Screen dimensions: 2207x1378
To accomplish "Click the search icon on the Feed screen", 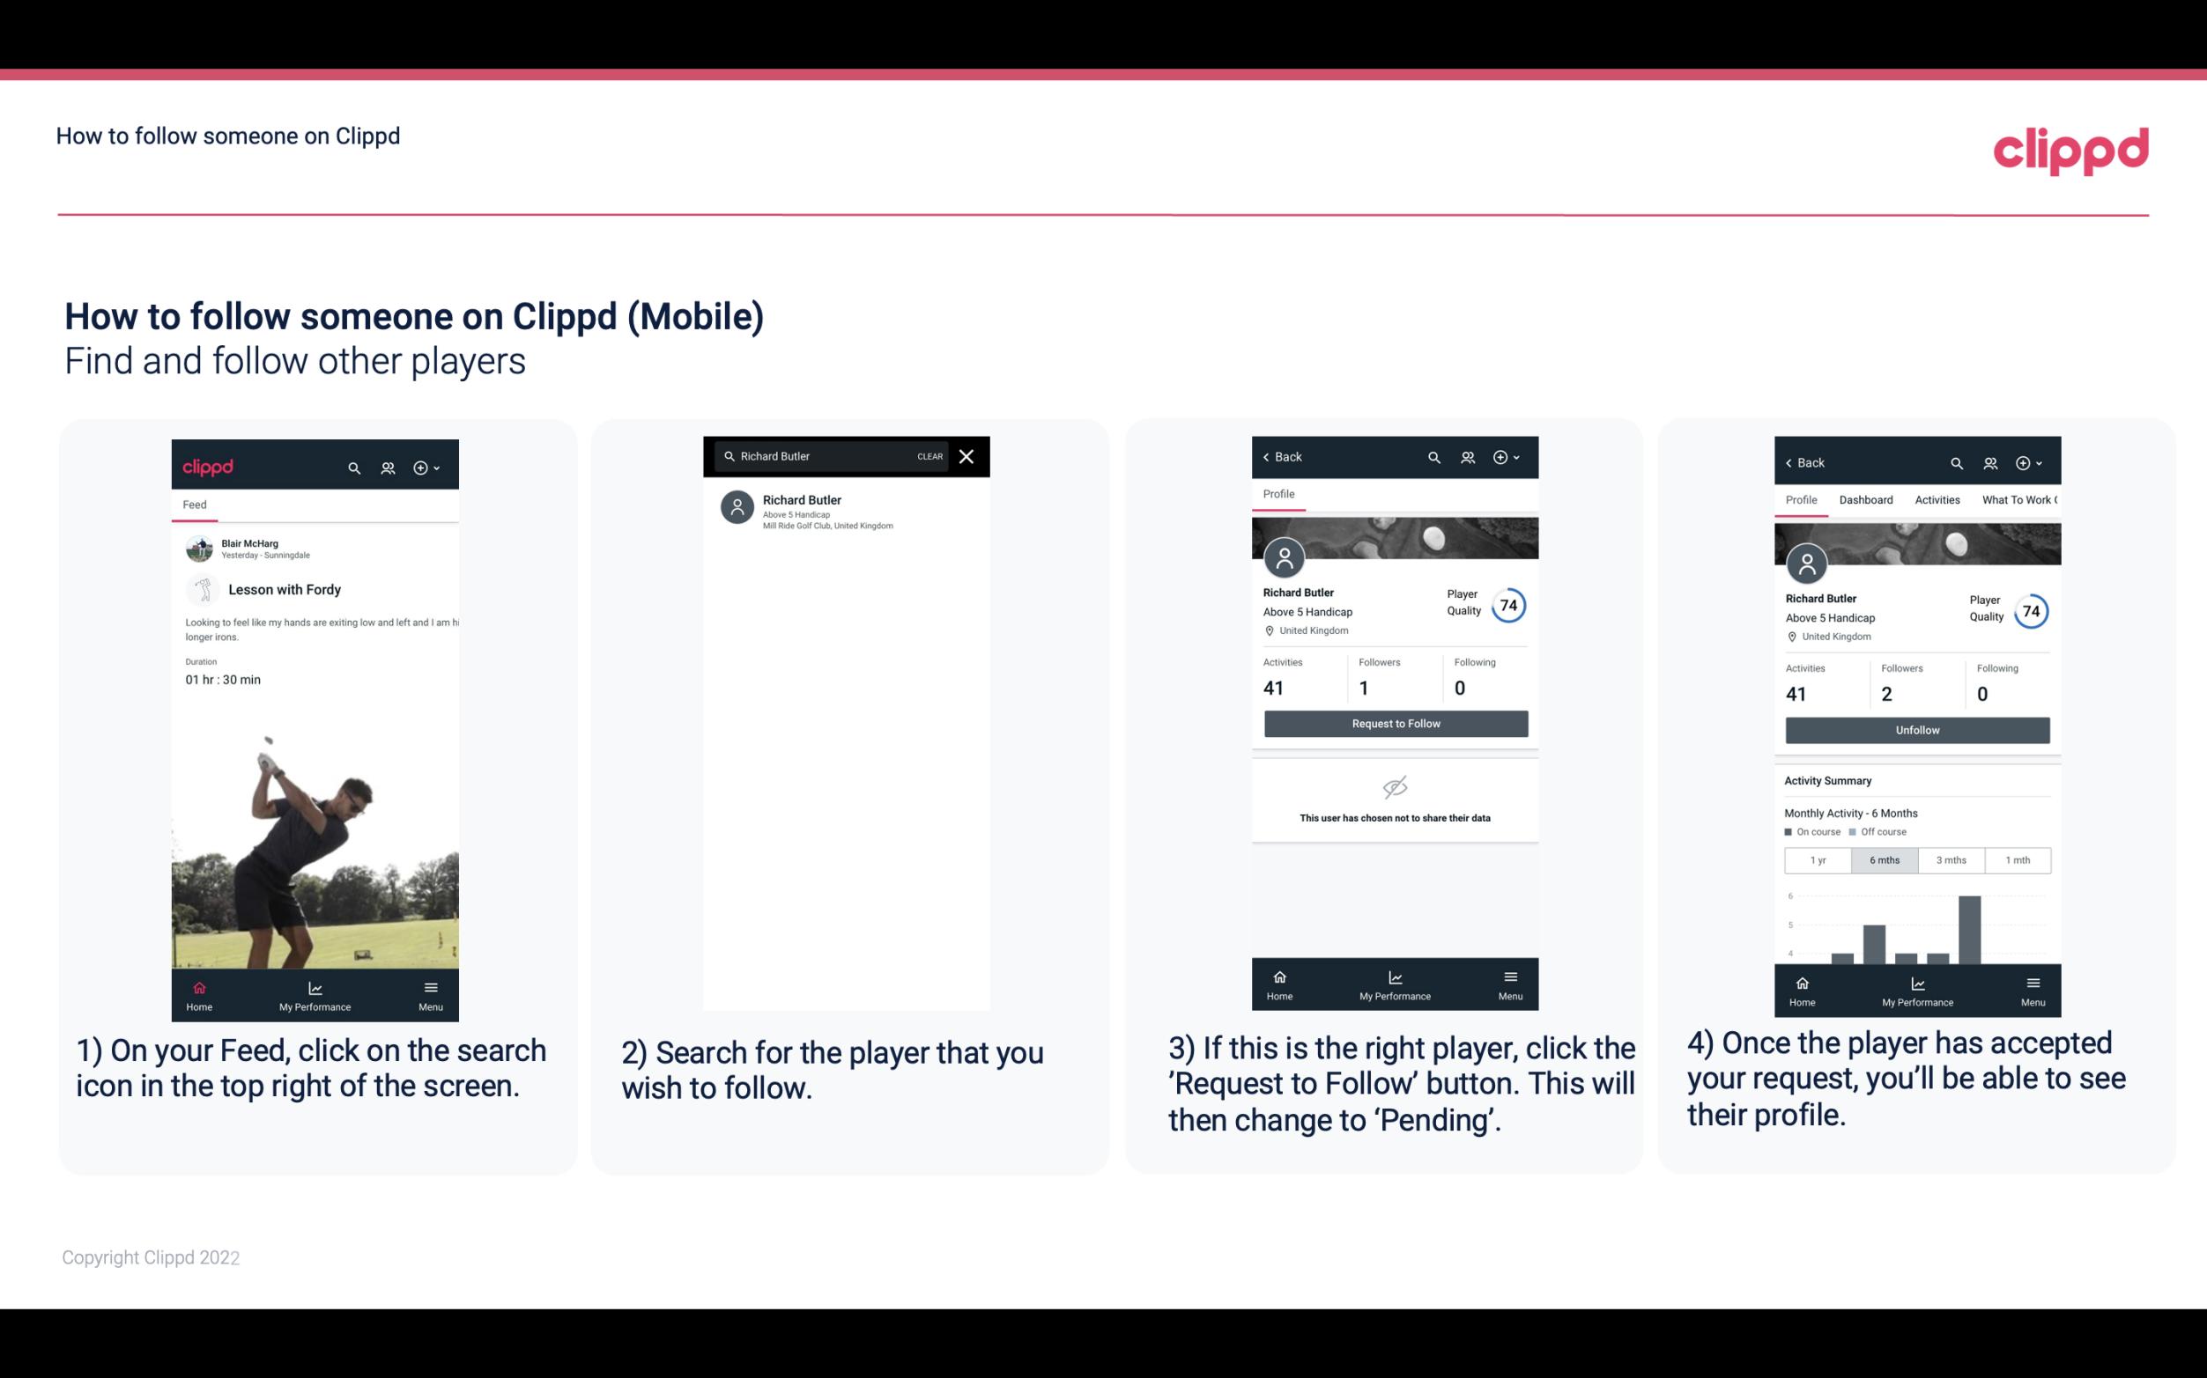I will [x=354, y=467].
